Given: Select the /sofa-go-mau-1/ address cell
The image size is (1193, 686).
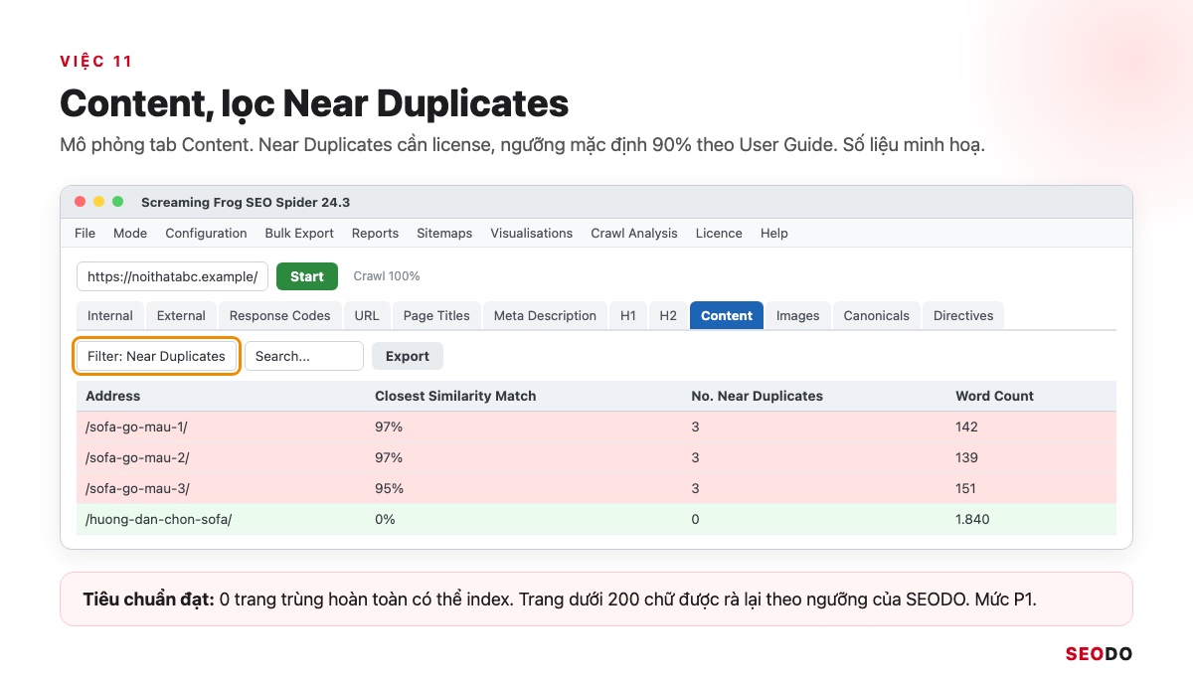Looking at the screenshot, I should pyautogui.click(x=136, y=427).
